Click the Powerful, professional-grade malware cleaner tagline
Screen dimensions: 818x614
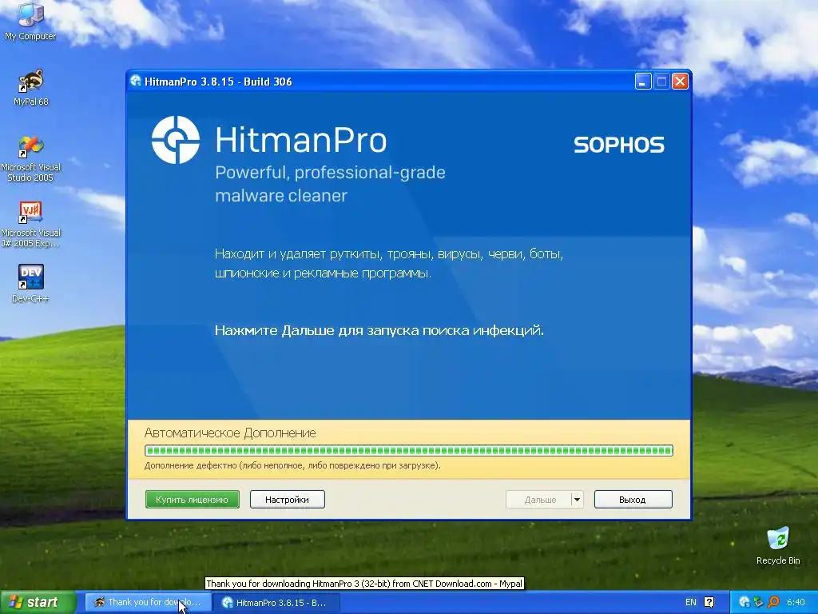(x=330, y=184)
